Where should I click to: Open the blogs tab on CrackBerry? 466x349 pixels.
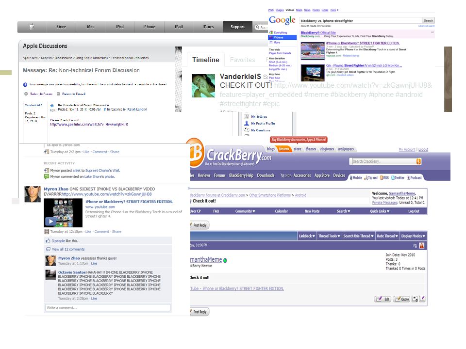[x=271, y=149]
